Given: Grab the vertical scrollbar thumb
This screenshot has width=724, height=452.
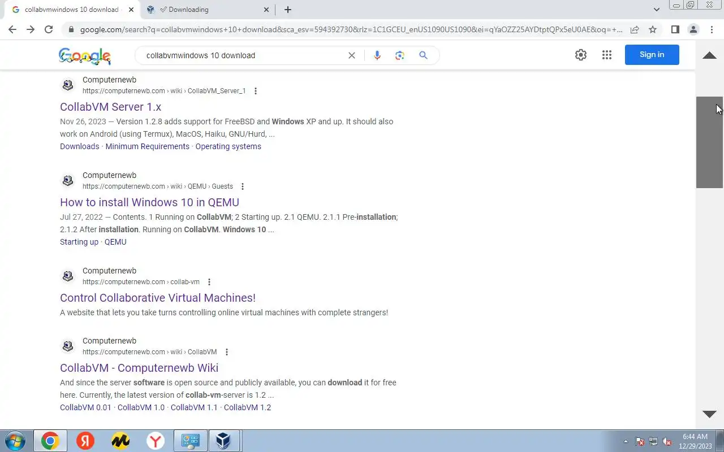Looking at the screenshot, I should coord(709,142).
